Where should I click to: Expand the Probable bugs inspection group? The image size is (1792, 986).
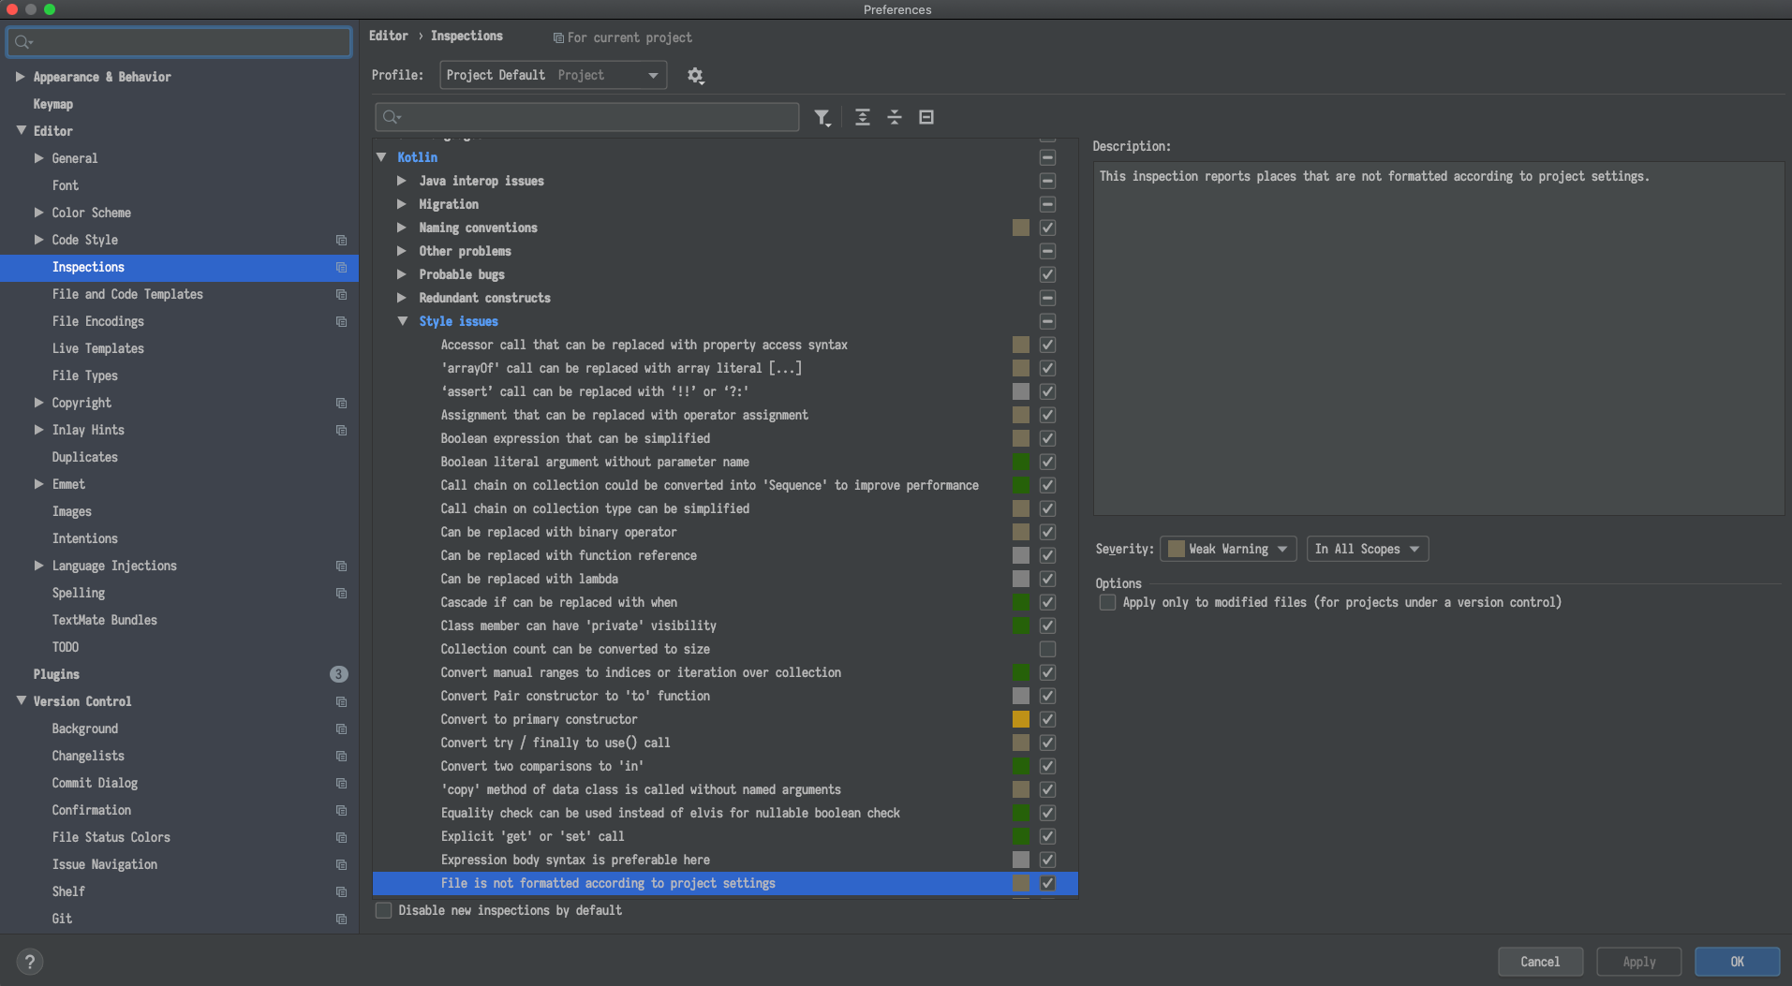coord(401,274)
